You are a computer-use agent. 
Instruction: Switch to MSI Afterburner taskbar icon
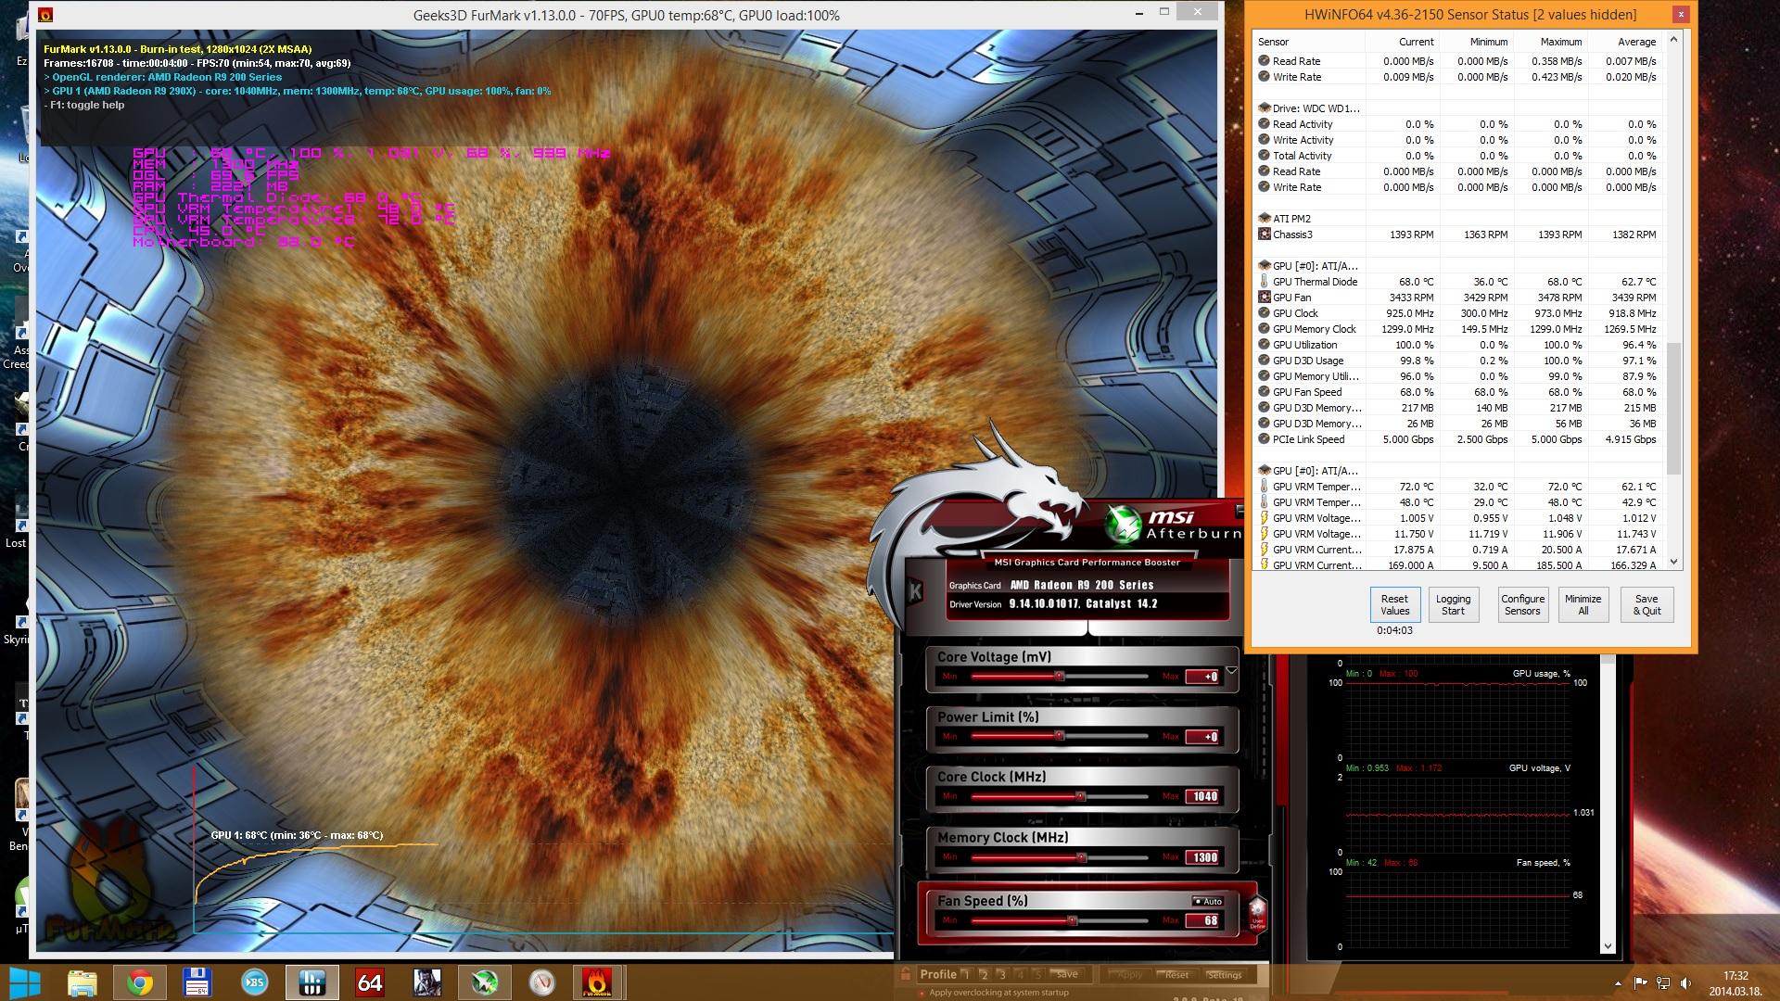(x=485, y=982)
